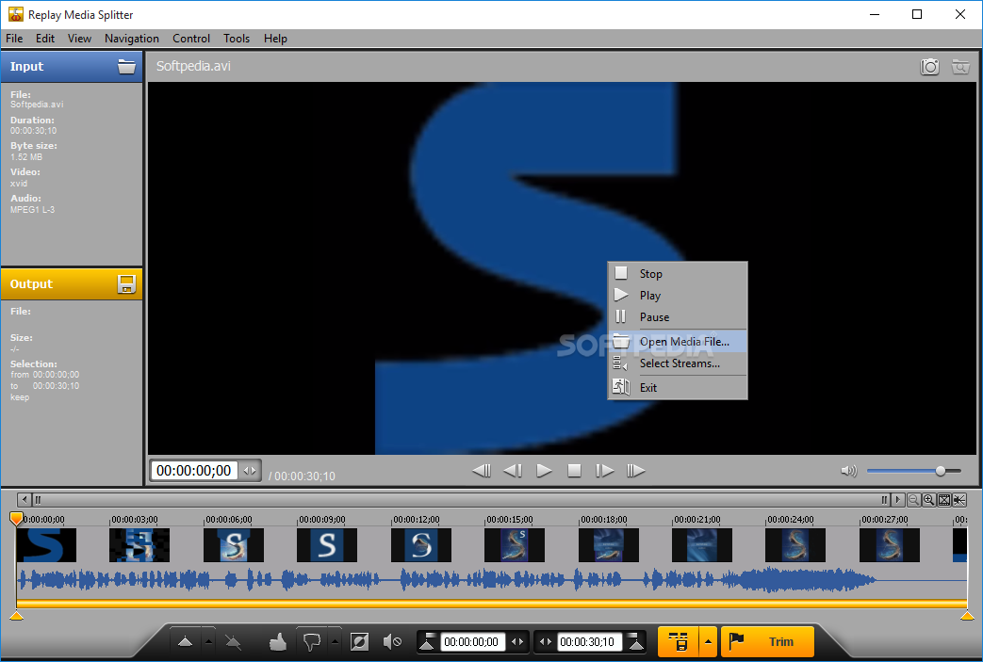The width and height of the screenshot is (983, 662).
Task: Select thumbnail at 00:00:09;00
Action: click(327, 545)
